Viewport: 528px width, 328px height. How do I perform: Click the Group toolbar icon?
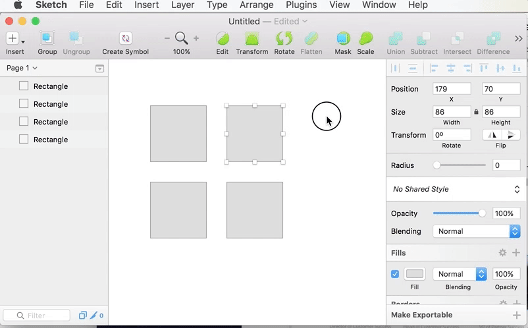pos(47,38)
